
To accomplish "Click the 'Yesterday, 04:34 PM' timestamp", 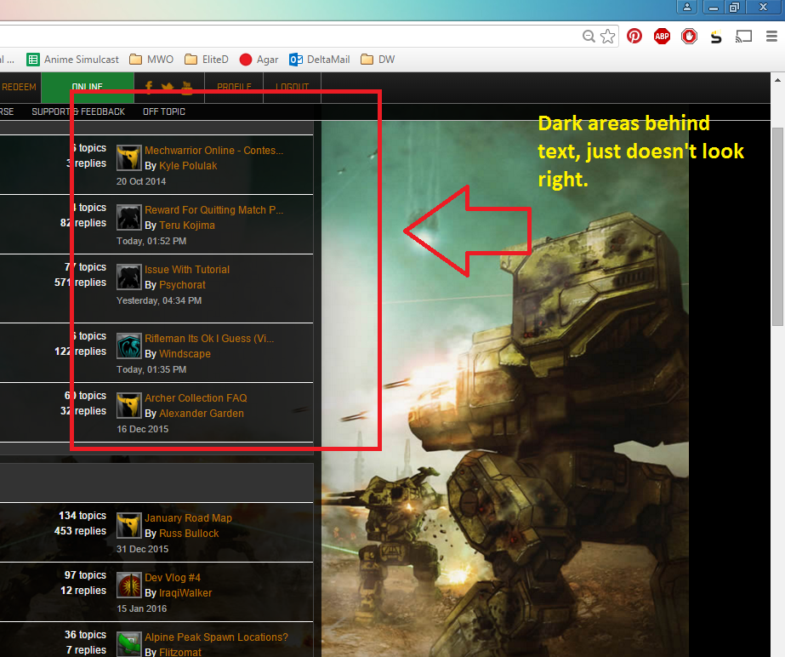I will coord(159,300).
